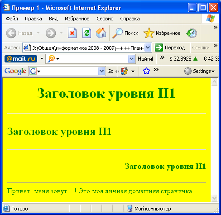Click the right-aligned Заголовок уровня H1 heading
The width and height of the screenshot is (221, 215).
pos(165,167)
